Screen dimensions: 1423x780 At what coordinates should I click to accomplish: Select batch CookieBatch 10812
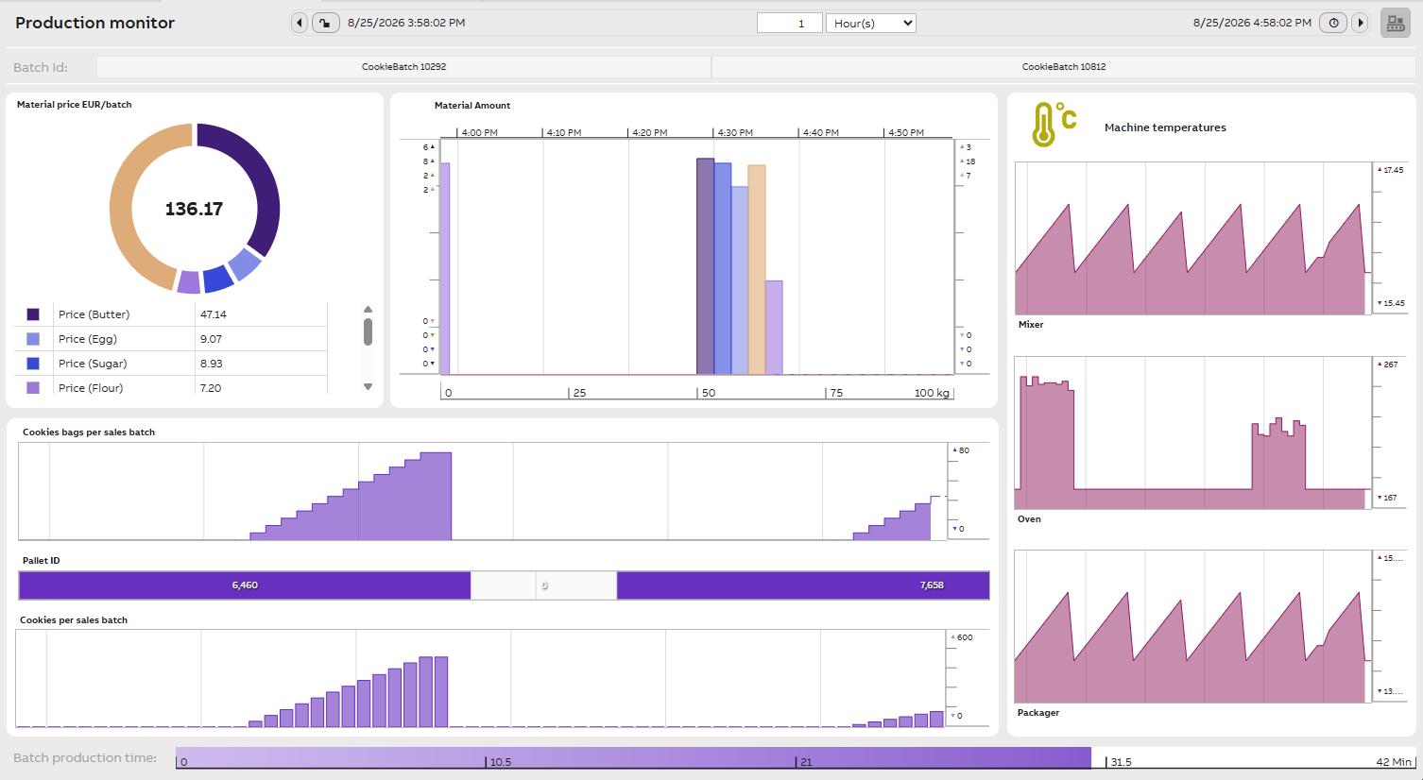pyautogui.click(x=1064, y=67)
